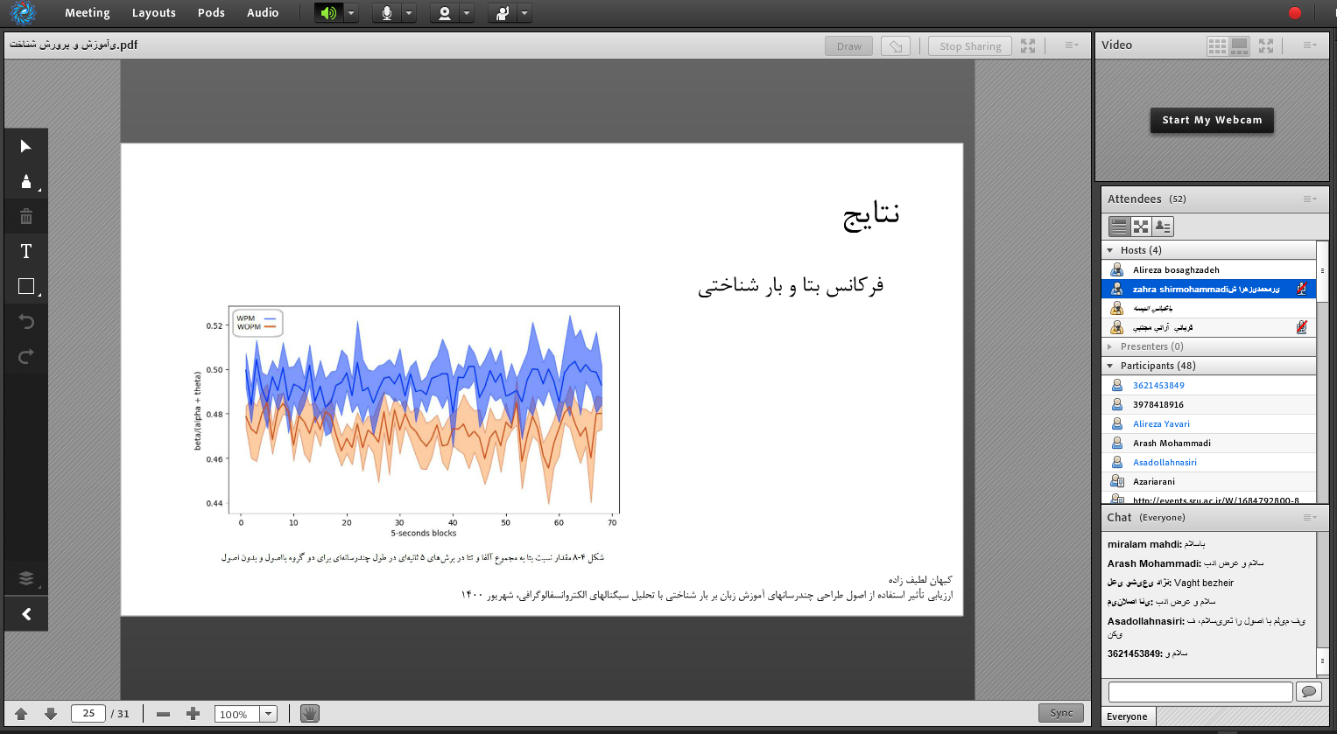Open the Audio menu
Image resolution: width=1337 pixels, height=734 pixels.
coord(263,13)
